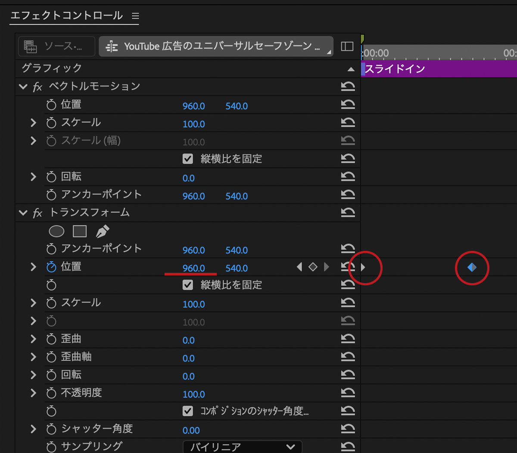The width and height of the screenshot is (517, 453).
Task: Uncheck 縦横比を固定 under Vector Motion
Action: (x=188, y=159)
